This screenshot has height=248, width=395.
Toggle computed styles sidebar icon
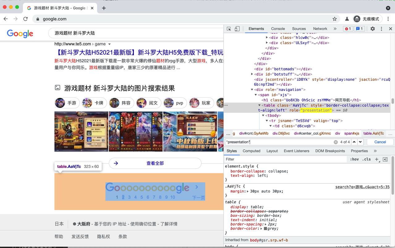pyautogui.click(x=385, y=159)
